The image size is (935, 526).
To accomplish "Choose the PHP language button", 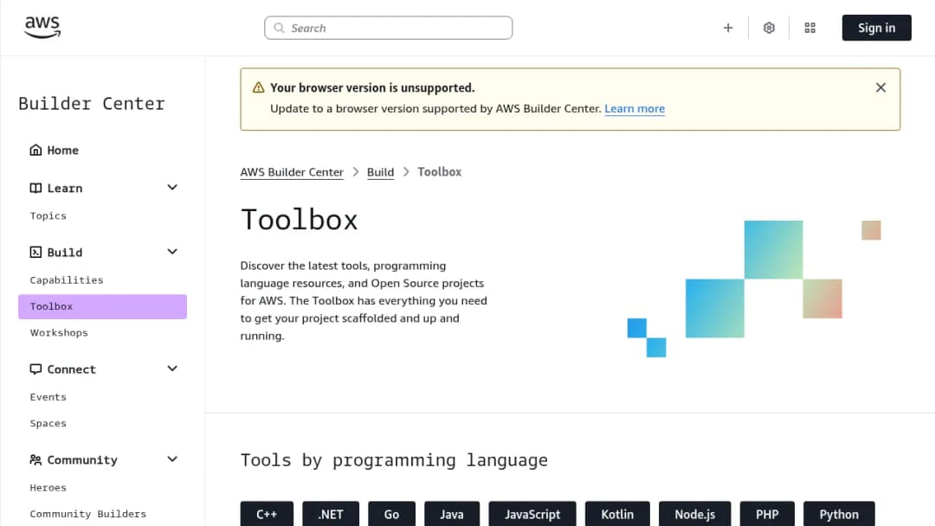I will (767, 514).
